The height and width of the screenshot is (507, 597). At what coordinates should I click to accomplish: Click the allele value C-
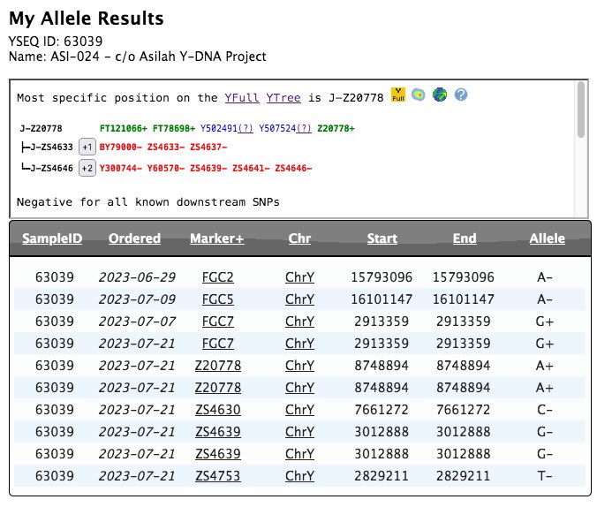[x=545, y=410]
